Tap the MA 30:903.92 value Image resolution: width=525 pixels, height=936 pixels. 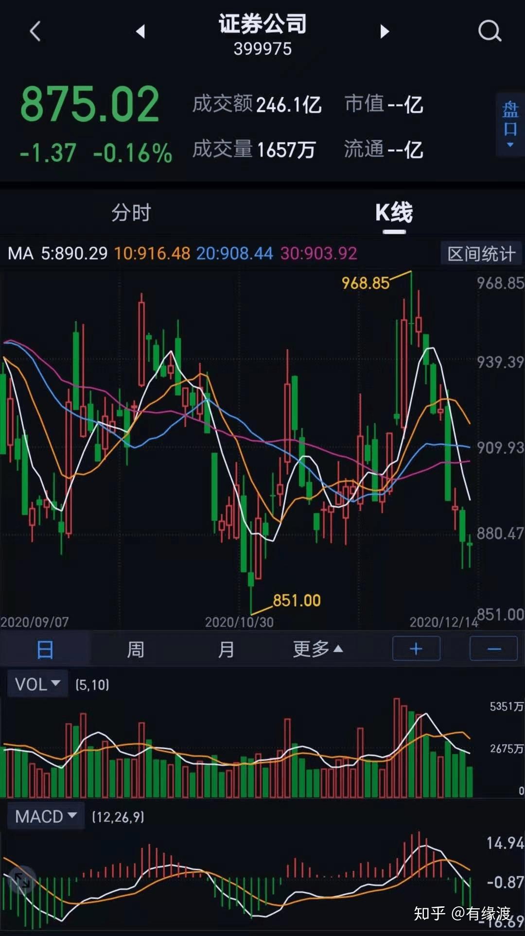[x=319, y=253]
